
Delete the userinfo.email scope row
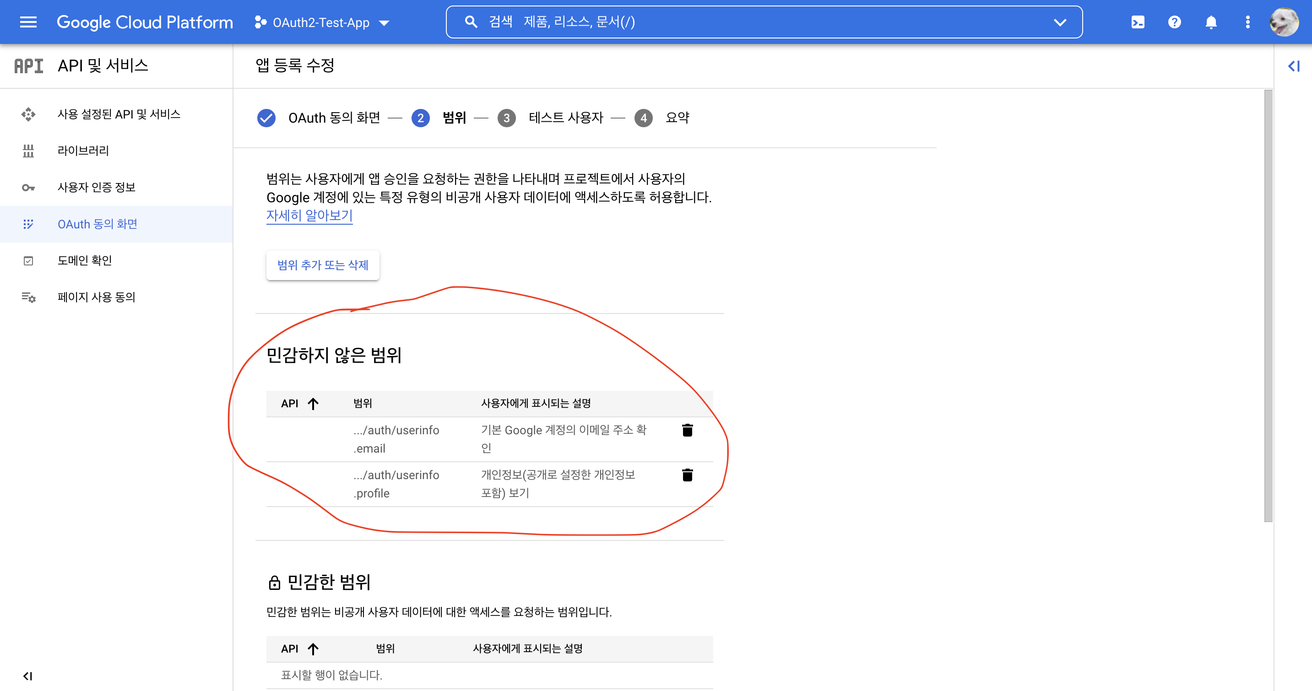tap(687, 430)
